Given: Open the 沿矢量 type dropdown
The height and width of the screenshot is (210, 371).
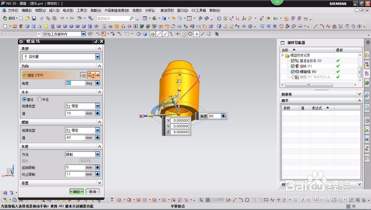Looking at the screenshot, I should [98, 56].
